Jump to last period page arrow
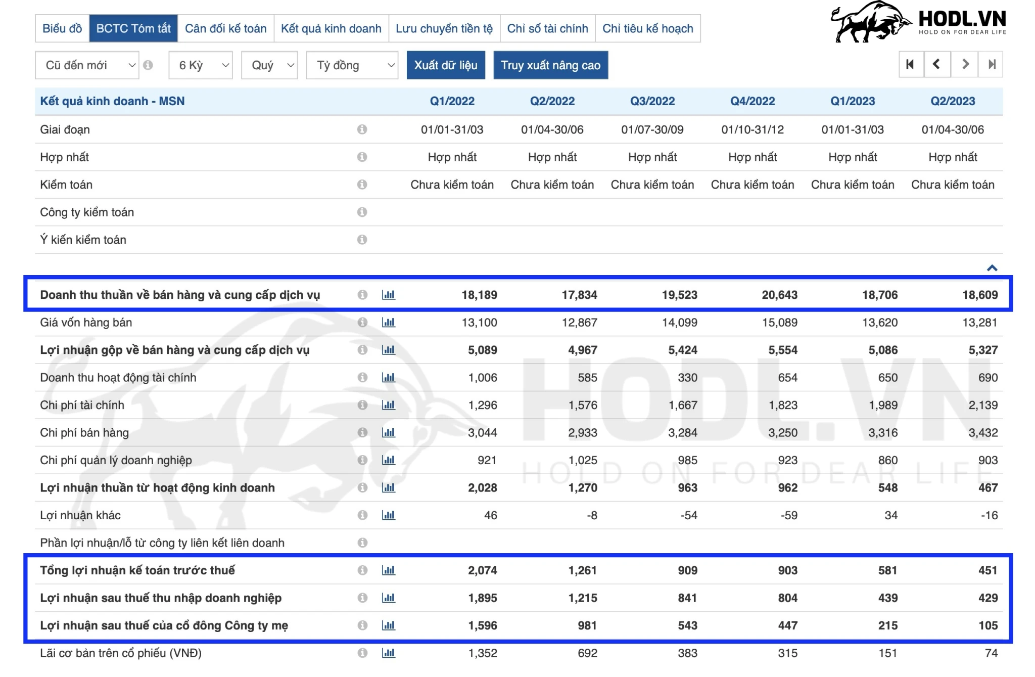1035x677 pixels. [x=991, y=64]
